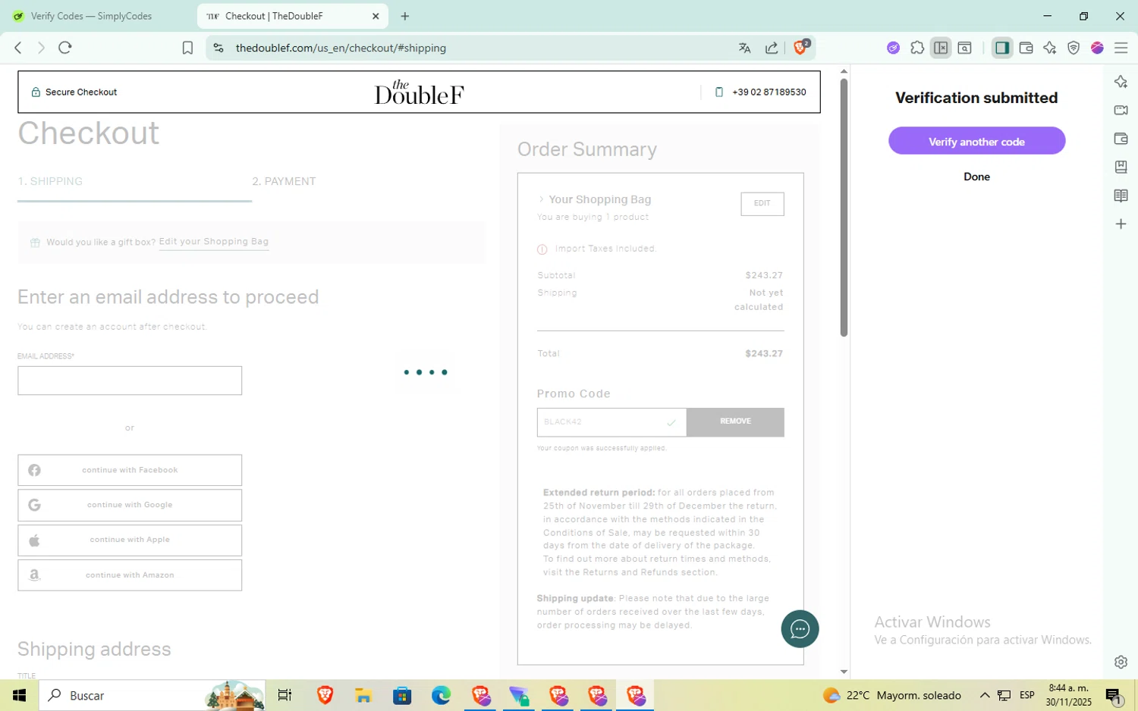The height and width of the screenshot is (711, 1138).
Task: Click continue with Amazon button
Action: [x=130, y=575]
